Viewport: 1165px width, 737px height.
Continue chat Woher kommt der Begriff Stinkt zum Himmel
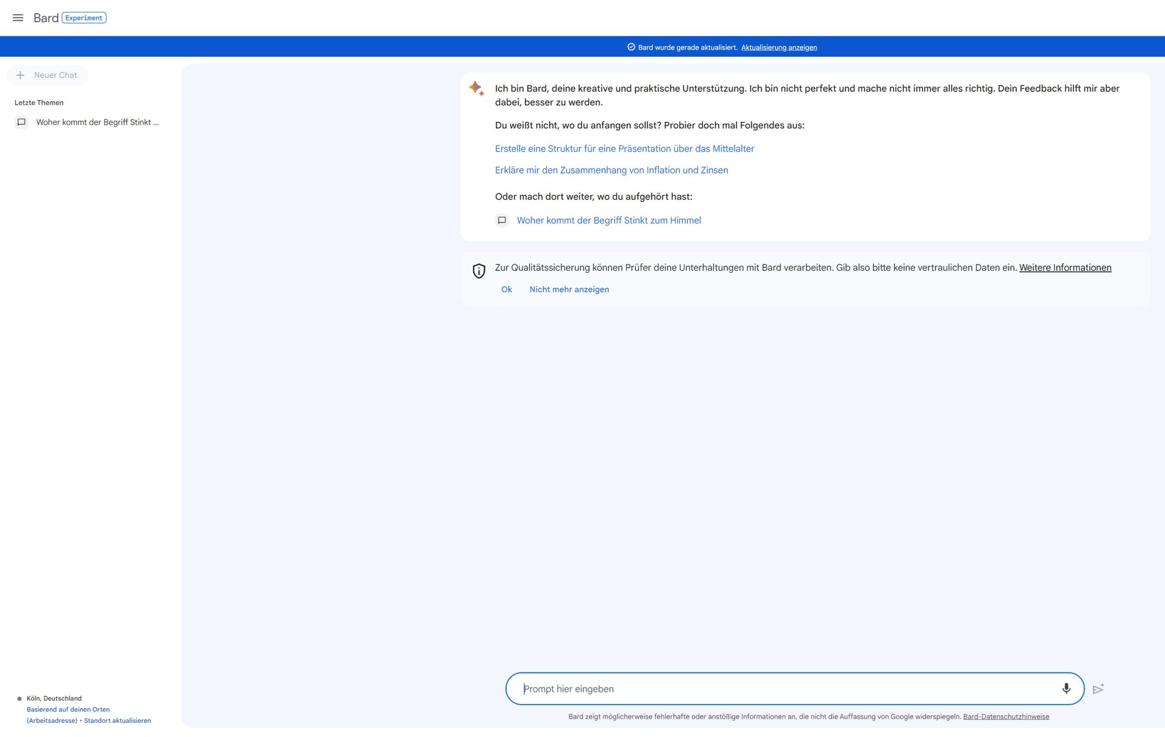608,220
